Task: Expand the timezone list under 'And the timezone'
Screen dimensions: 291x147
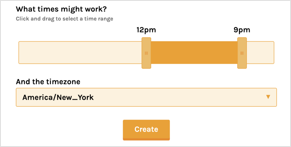Action: click(x=146, y=97)
